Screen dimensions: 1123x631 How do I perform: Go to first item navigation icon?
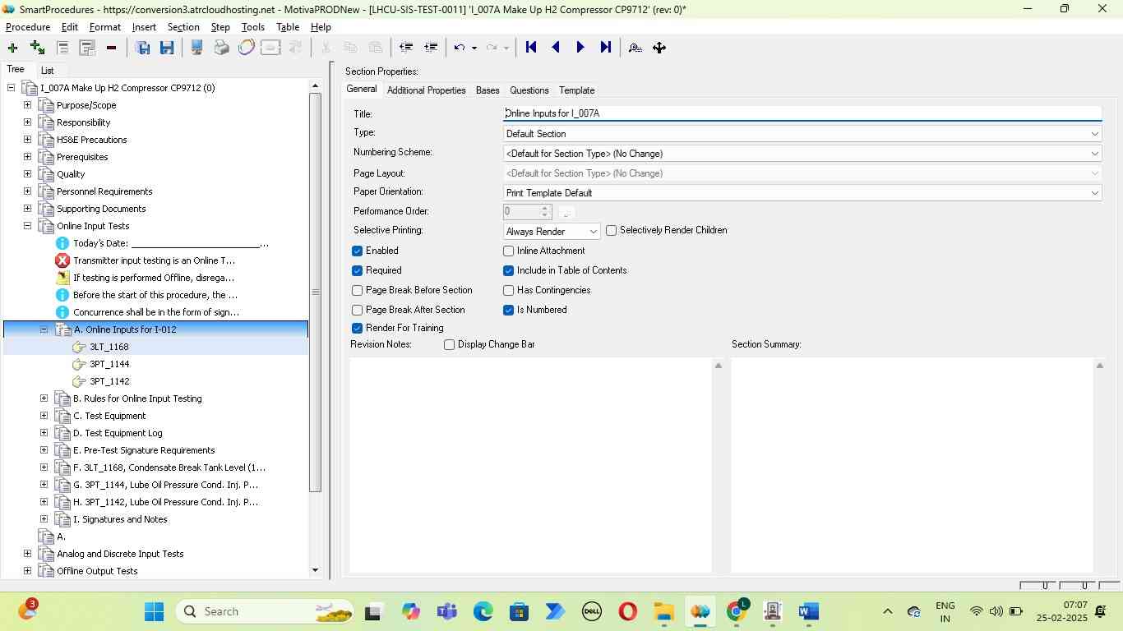(531, 48)
